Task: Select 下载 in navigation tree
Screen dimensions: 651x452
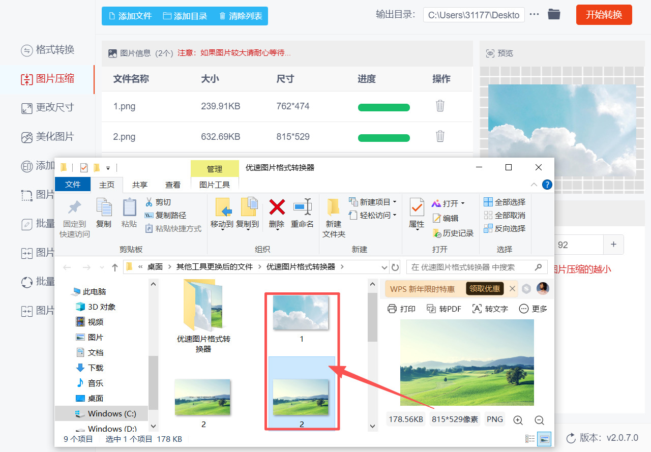Action: coord(90,368)
